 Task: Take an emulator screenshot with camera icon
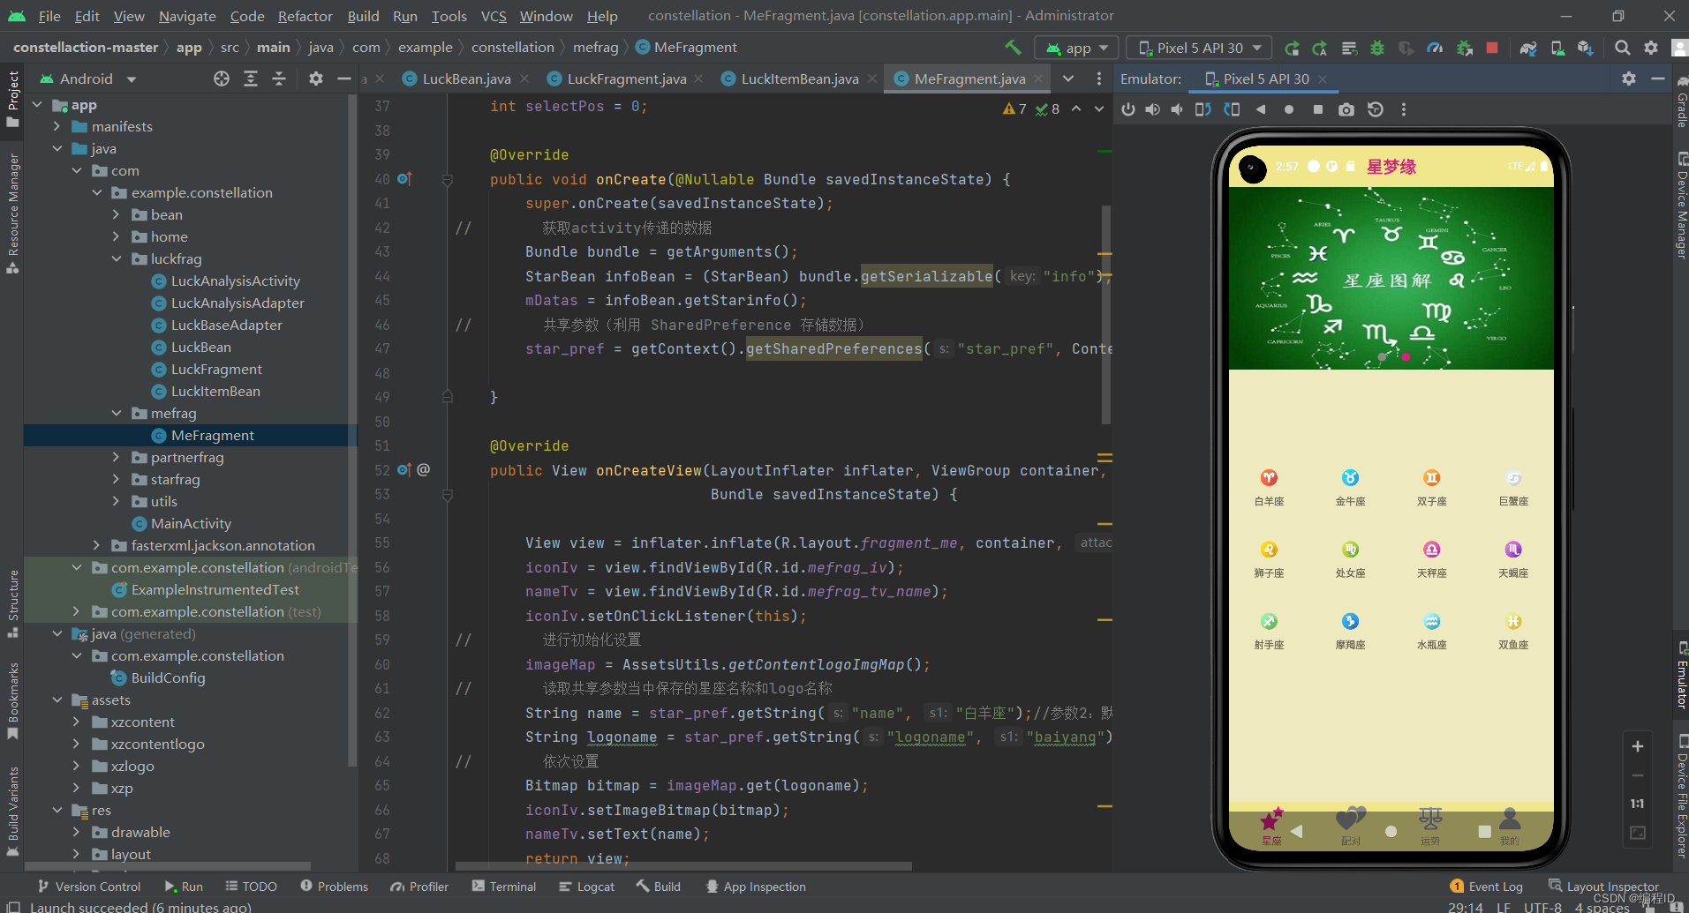(x=1346, y=109)
